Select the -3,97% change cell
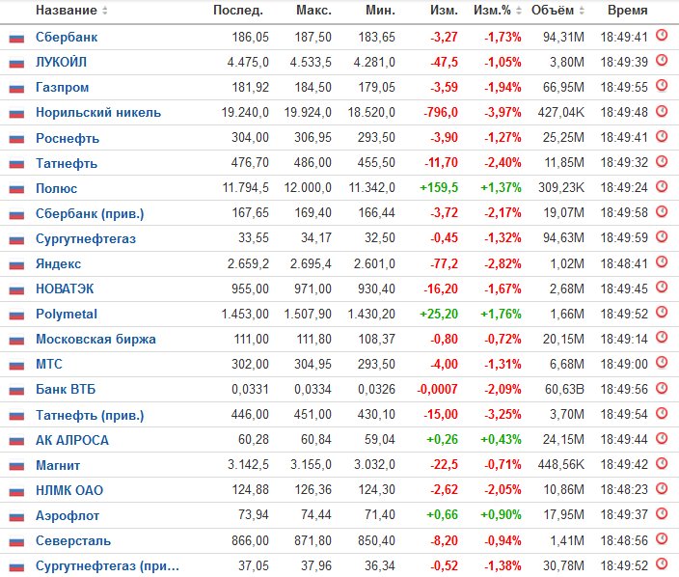Screen dimensions: 679x577 [x=502, y=112]
